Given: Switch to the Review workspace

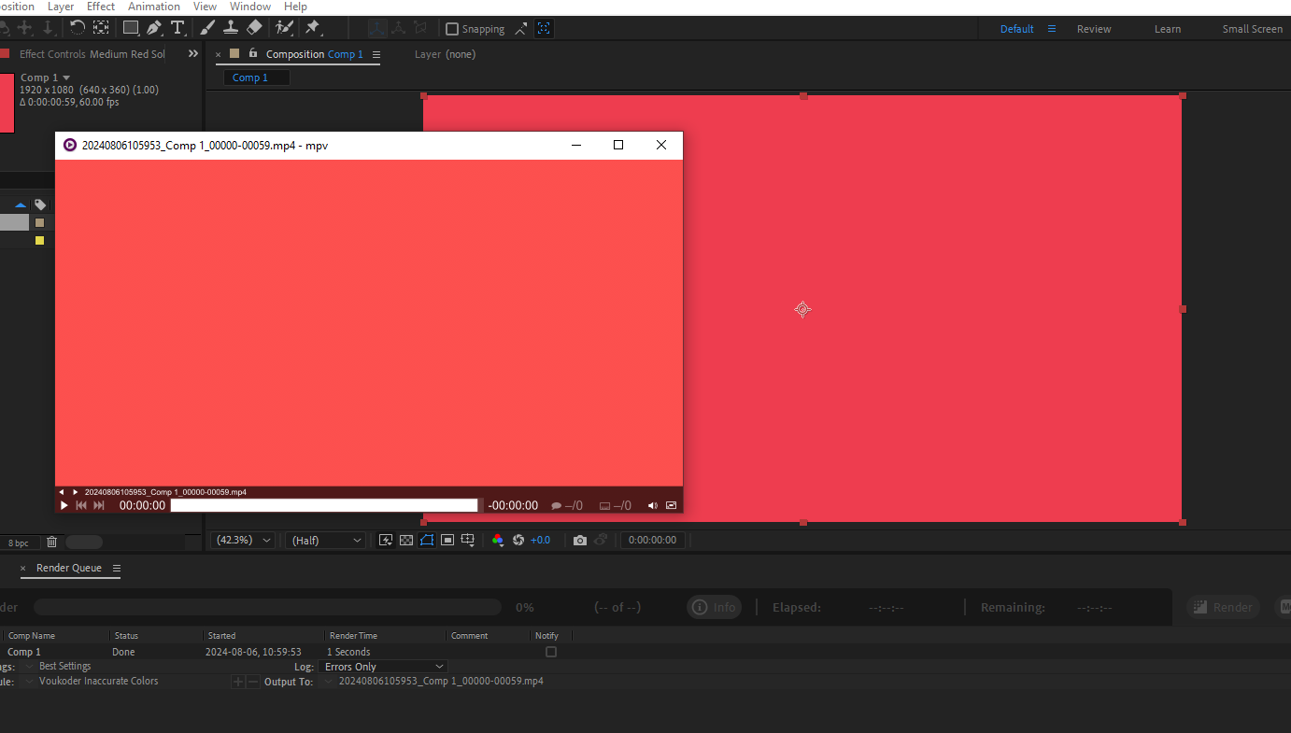Looking at the screenshot, I should click(1094, 29).
